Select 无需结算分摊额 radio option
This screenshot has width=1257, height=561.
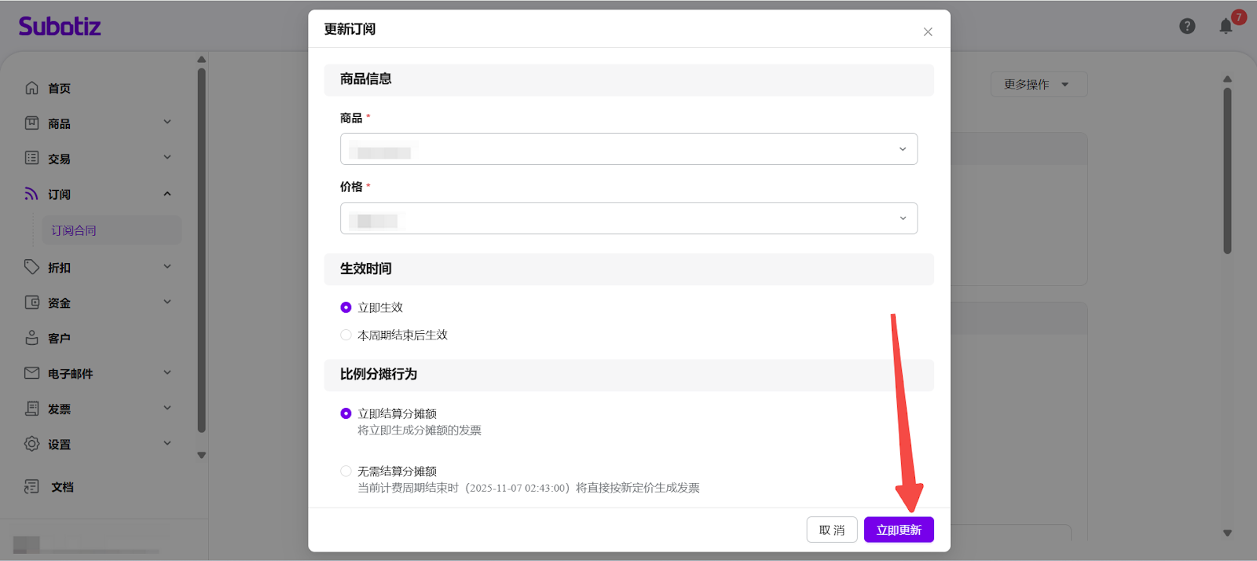click(346, 471)
